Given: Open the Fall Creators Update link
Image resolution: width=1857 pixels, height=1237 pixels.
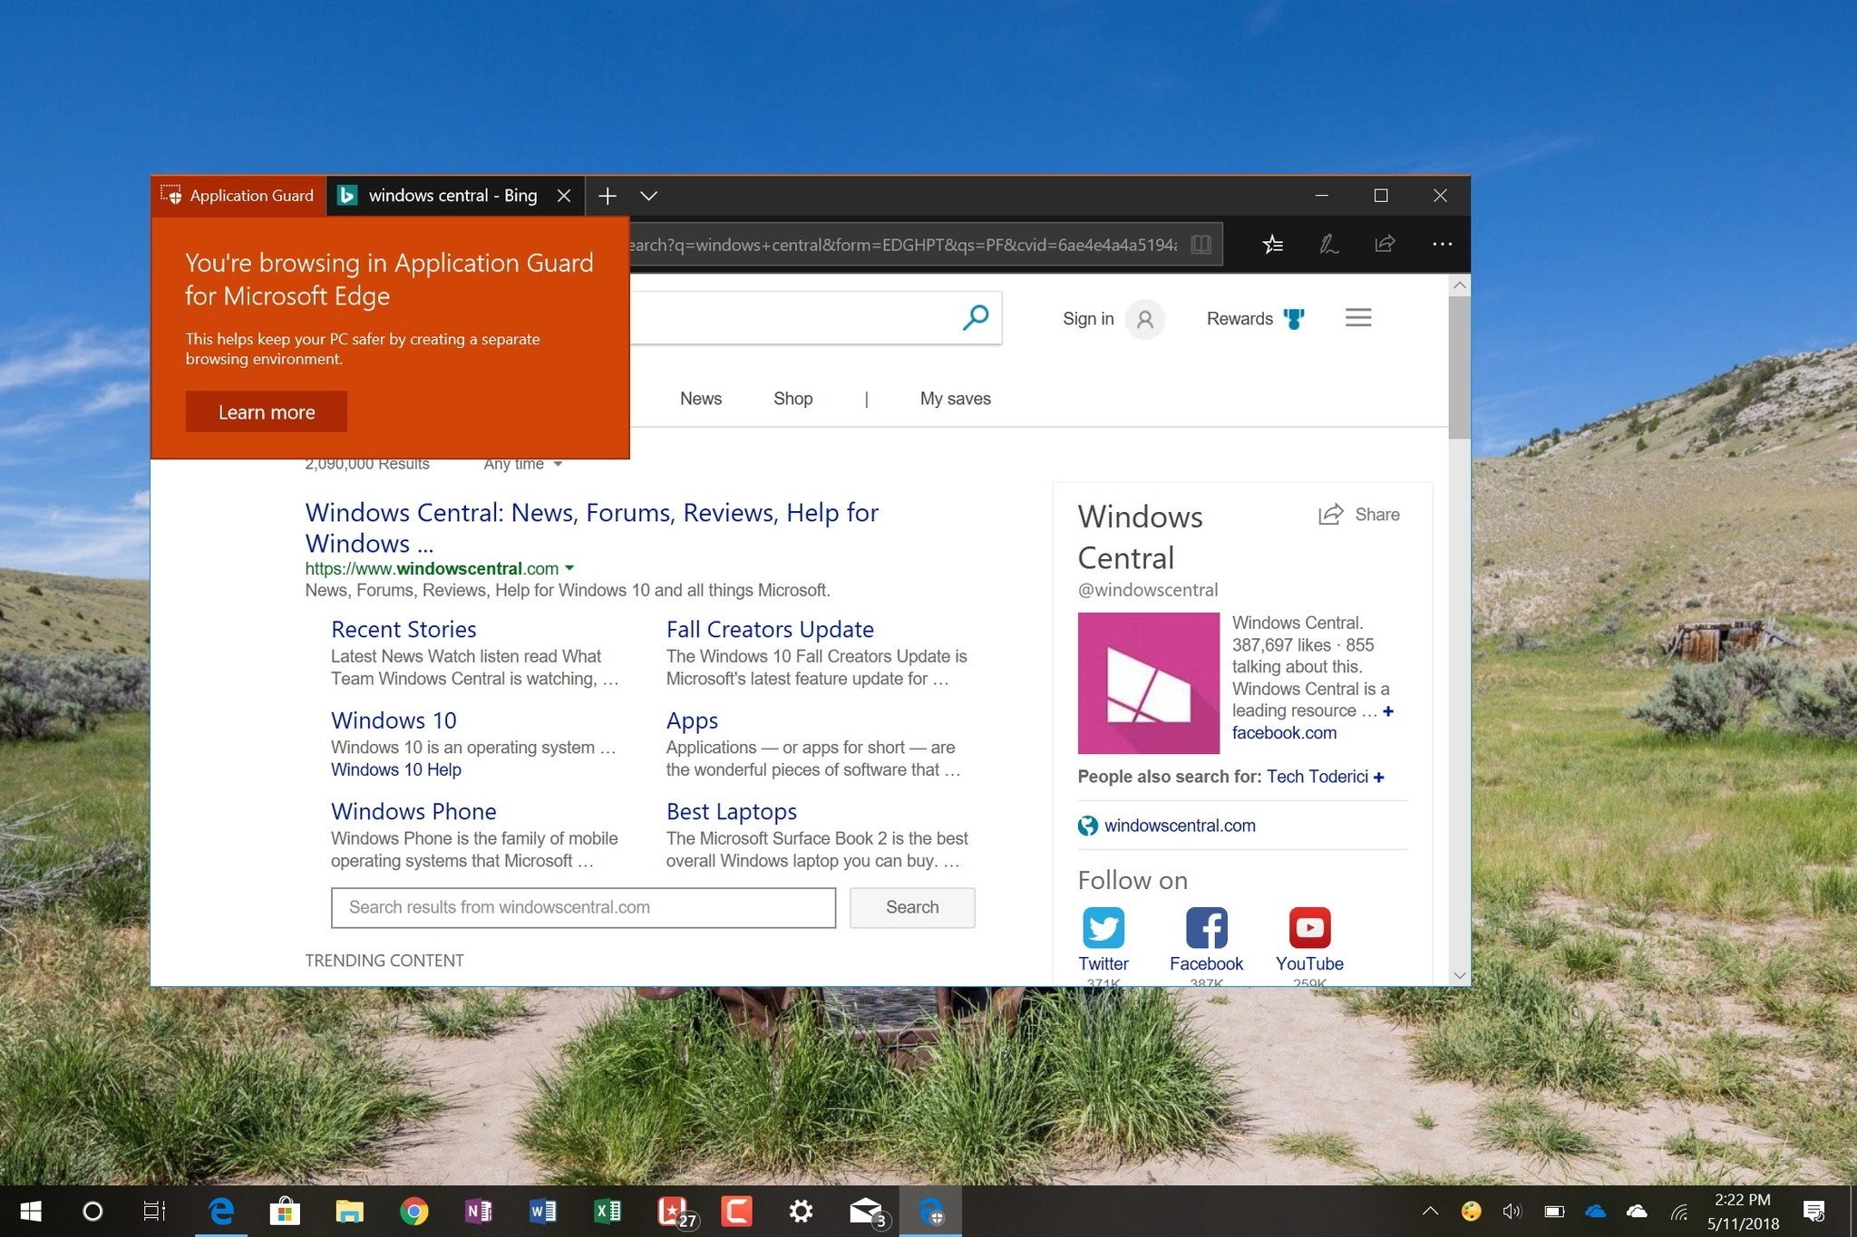Looking at the screenshot, I should click(769, 630).
